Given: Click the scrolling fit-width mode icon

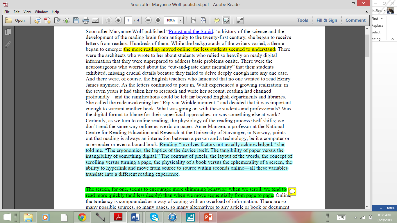Looking at the screenshot, I should [x=194, y=20].
